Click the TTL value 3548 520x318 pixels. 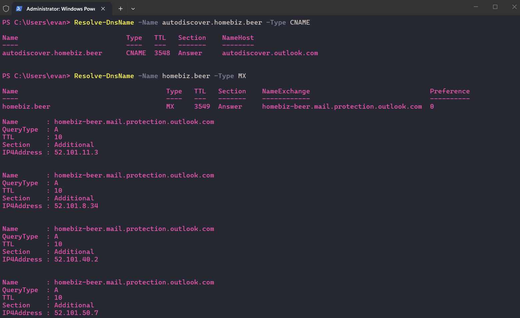tap(162, 53)
